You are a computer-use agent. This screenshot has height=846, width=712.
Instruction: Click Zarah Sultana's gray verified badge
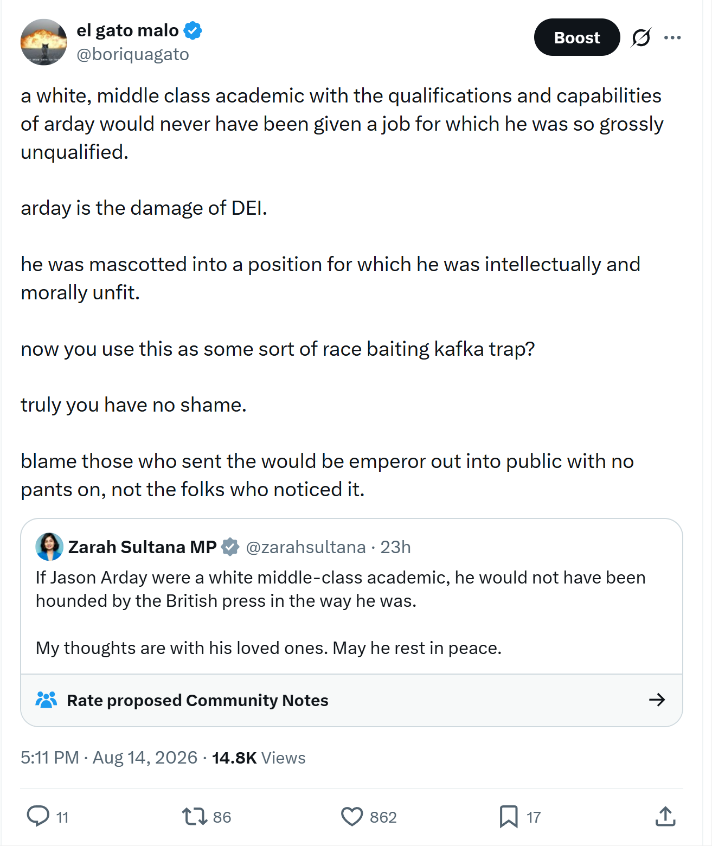[230, 547]
